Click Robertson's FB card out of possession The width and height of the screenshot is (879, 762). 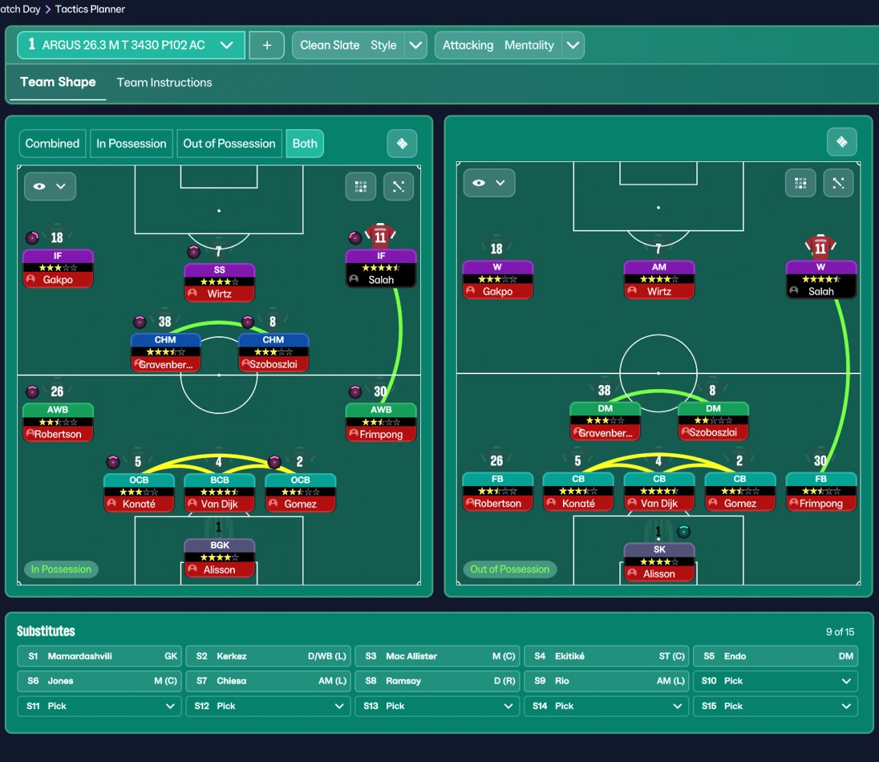pyautogui.click(x=497, y=492)
